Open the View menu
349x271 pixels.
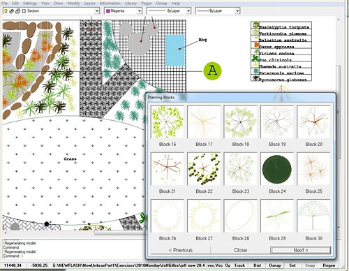(45, 3)
